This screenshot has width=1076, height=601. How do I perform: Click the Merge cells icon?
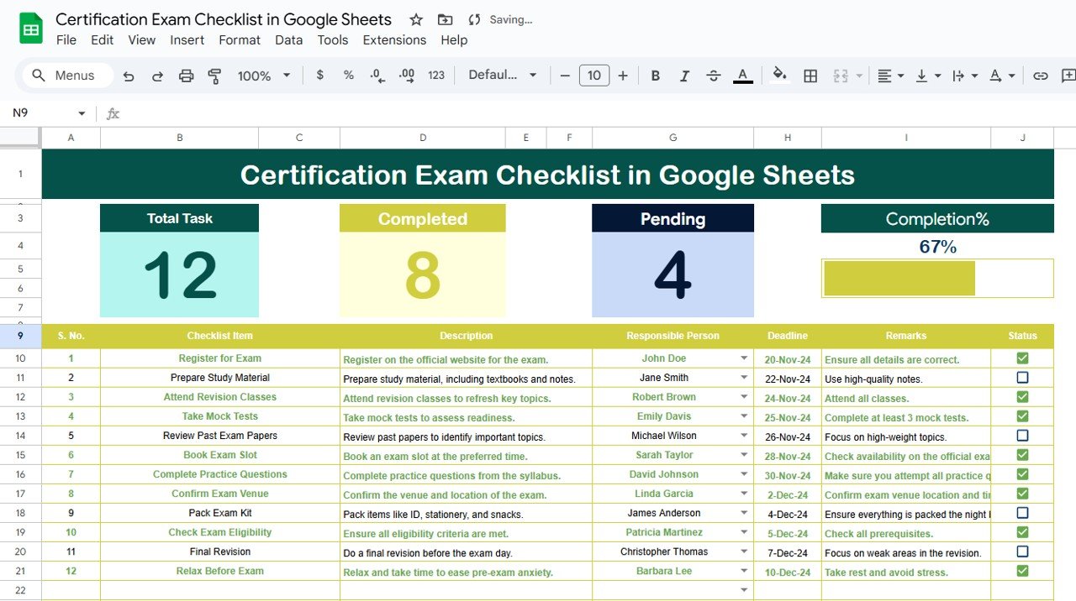click(841, 76)
